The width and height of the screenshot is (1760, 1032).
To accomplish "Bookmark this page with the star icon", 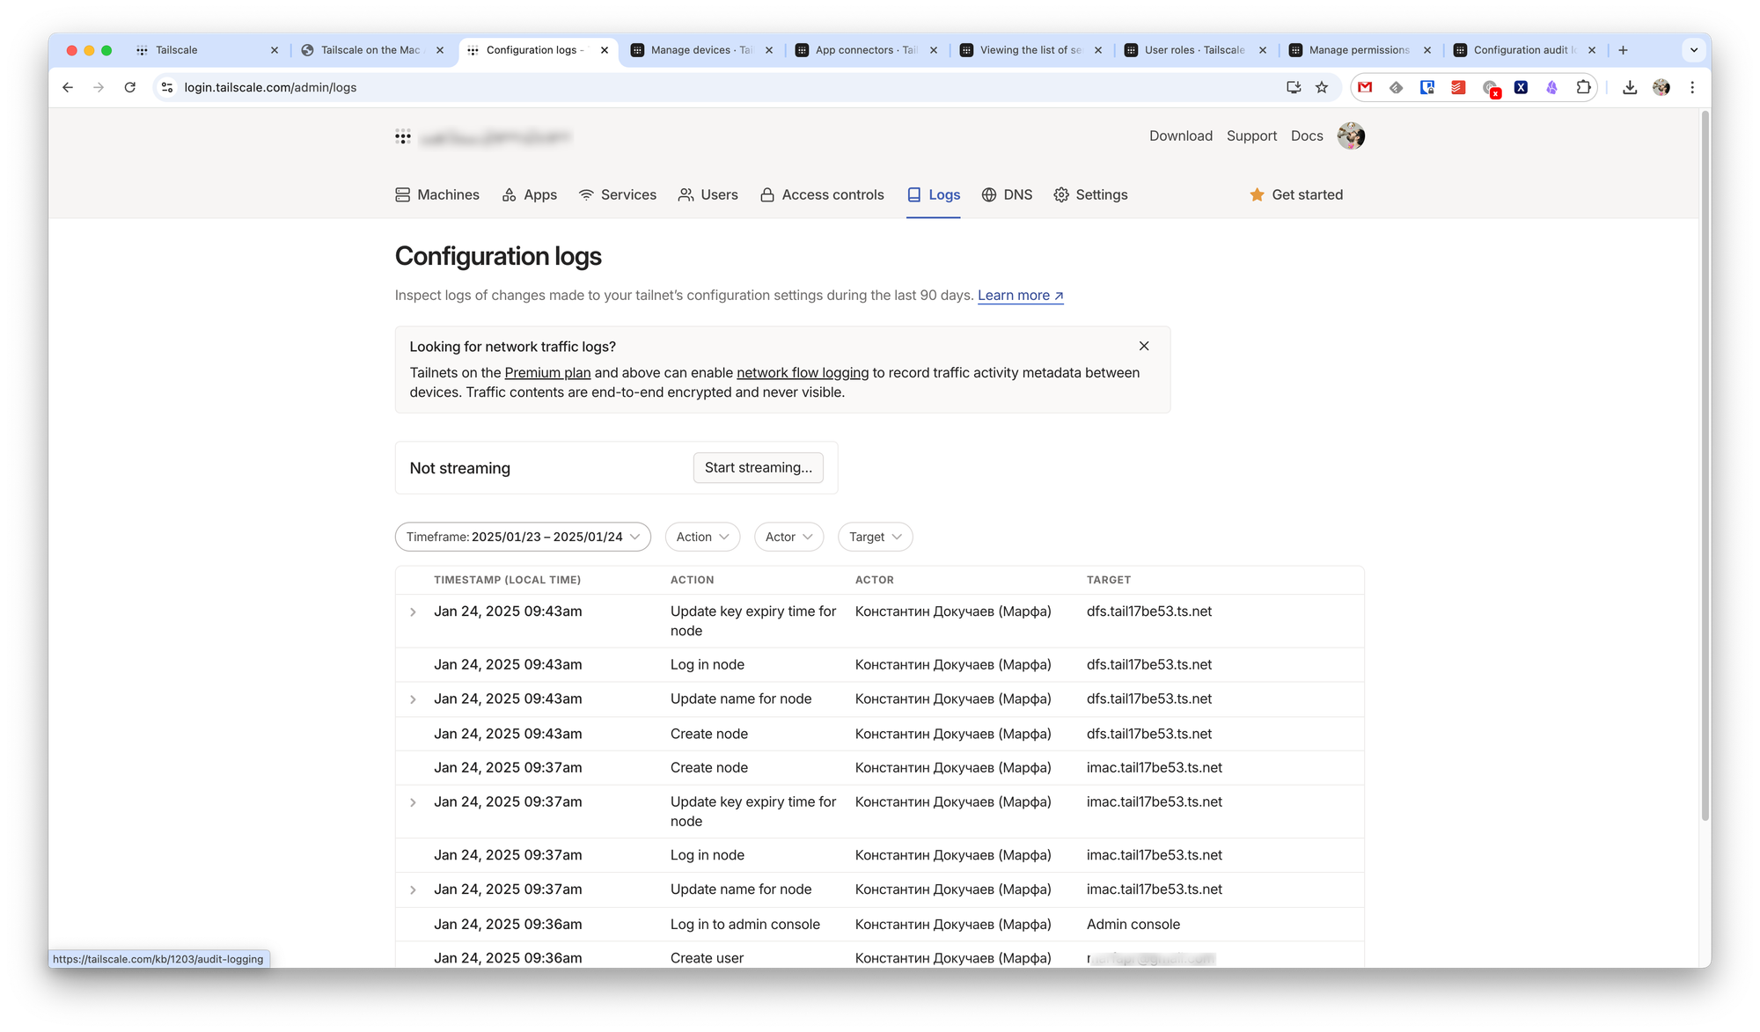I will 1321,87.
